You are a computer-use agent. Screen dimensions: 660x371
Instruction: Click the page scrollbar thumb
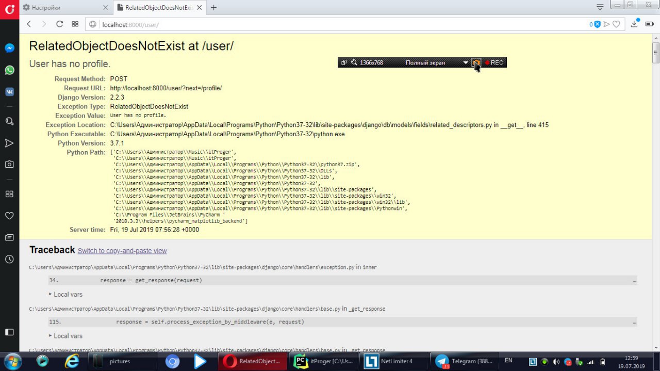[x=656, y=52]
